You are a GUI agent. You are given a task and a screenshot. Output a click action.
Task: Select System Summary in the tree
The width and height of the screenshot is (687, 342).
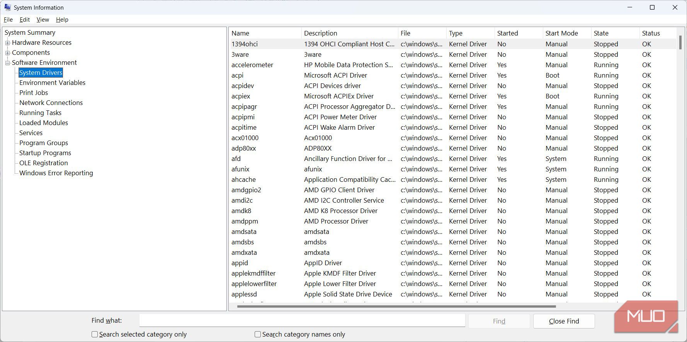30,32
